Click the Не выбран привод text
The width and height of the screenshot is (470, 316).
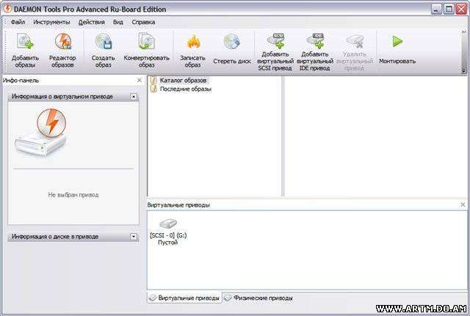73,195
